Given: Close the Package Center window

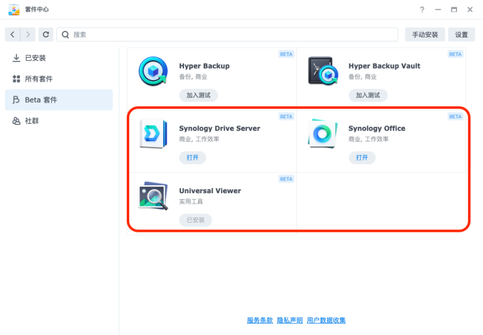Looking at the screenshot, I should (x=470, y=10).
